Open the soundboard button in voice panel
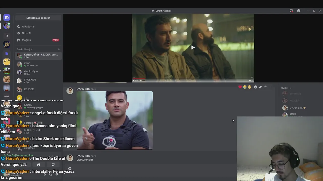Viewport: 323px width, 181px height. [53, 165]
